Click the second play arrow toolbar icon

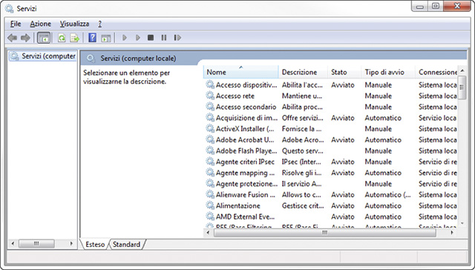(138, 38)
